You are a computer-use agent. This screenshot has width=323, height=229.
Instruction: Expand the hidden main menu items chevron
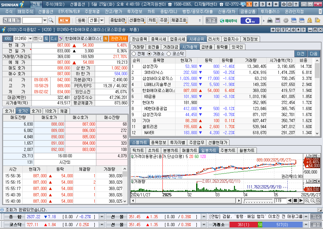tap(320, 12)
